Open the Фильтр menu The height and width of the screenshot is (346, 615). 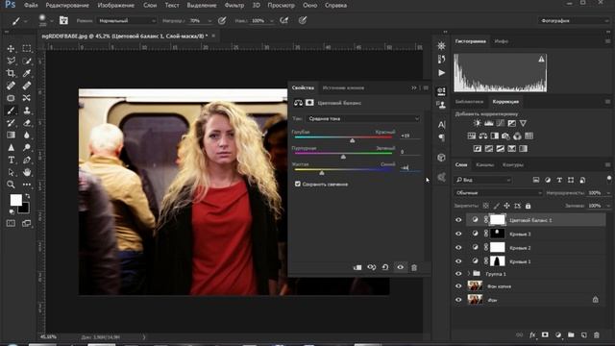tap(234, 5)
